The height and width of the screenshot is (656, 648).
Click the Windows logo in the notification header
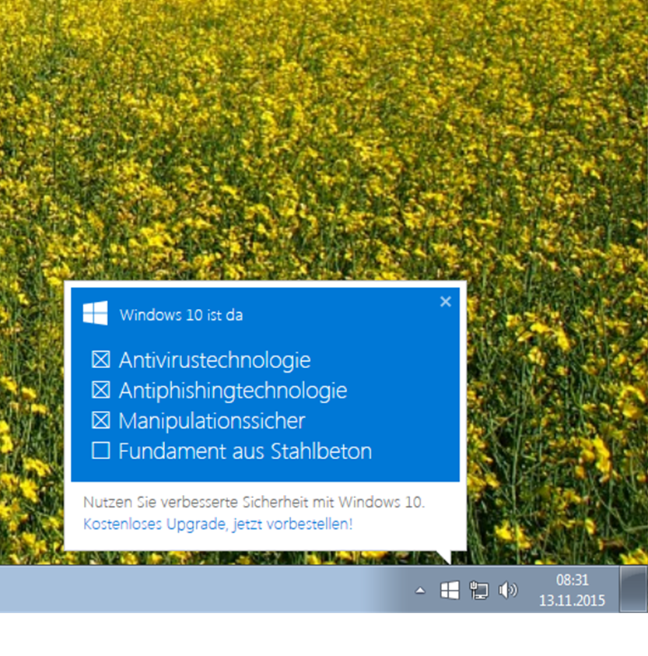click(96, 313)
